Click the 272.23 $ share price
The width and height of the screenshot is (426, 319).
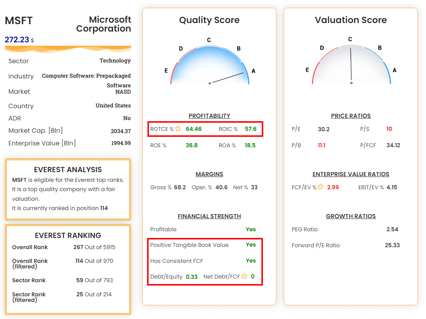[19, 40]
